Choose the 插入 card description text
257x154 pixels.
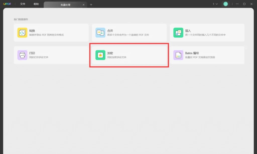click(205, 35)
